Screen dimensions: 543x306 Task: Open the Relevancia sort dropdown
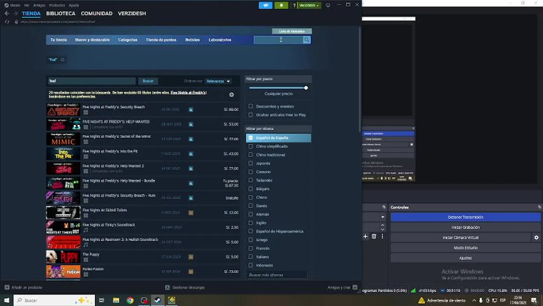[218, 81]
